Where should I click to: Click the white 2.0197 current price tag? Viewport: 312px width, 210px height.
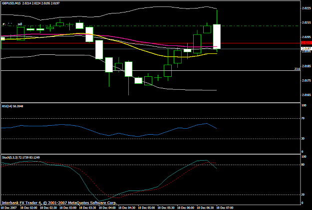click(x=306, y=48)
